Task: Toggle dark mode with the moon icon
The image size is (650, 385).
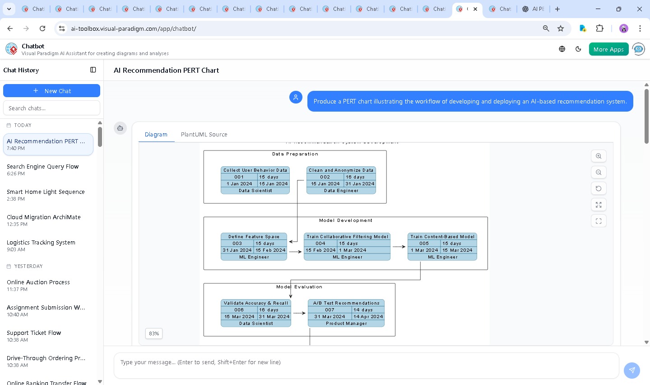Action: (578, 49)
